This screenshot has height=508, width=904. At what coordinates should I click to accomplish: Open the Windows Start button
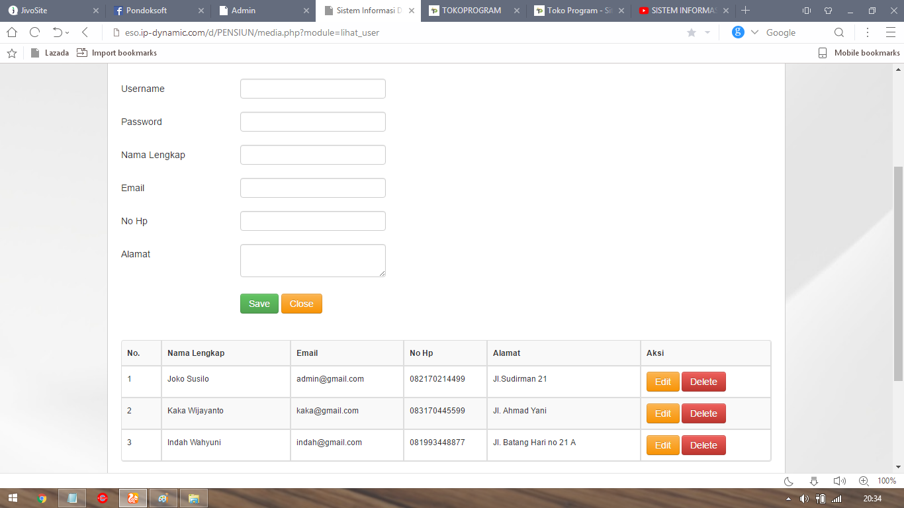coord(13,498)
